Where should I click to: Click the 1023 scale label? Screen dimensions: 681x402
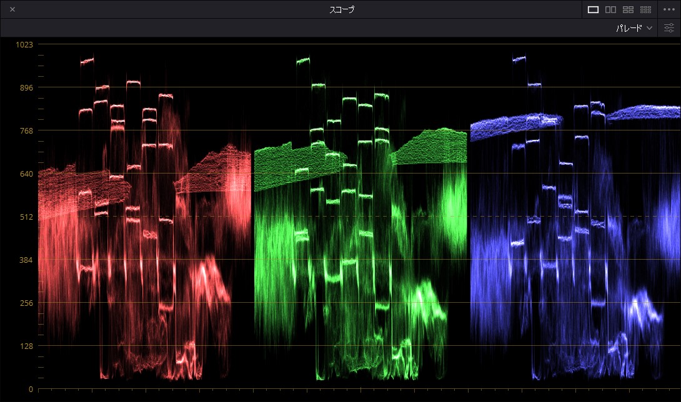pos(24,45)
